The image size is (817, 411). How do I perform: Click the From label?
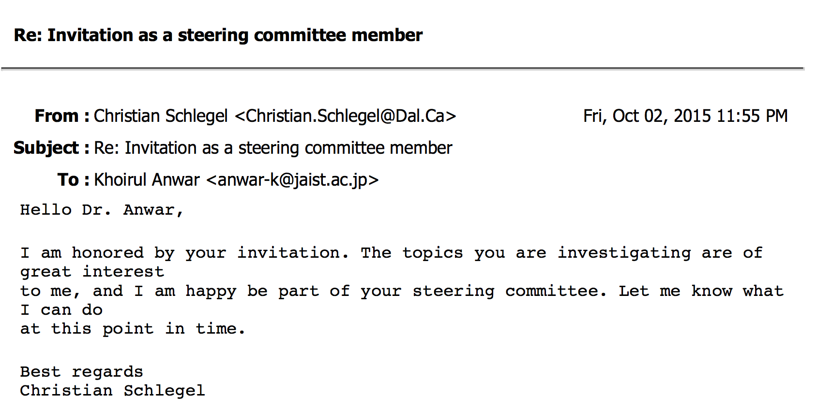tap(62, 116)
